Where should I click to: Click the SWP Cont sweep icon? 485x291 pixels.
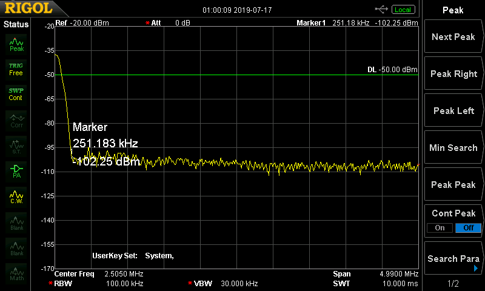tap(16, 95)
